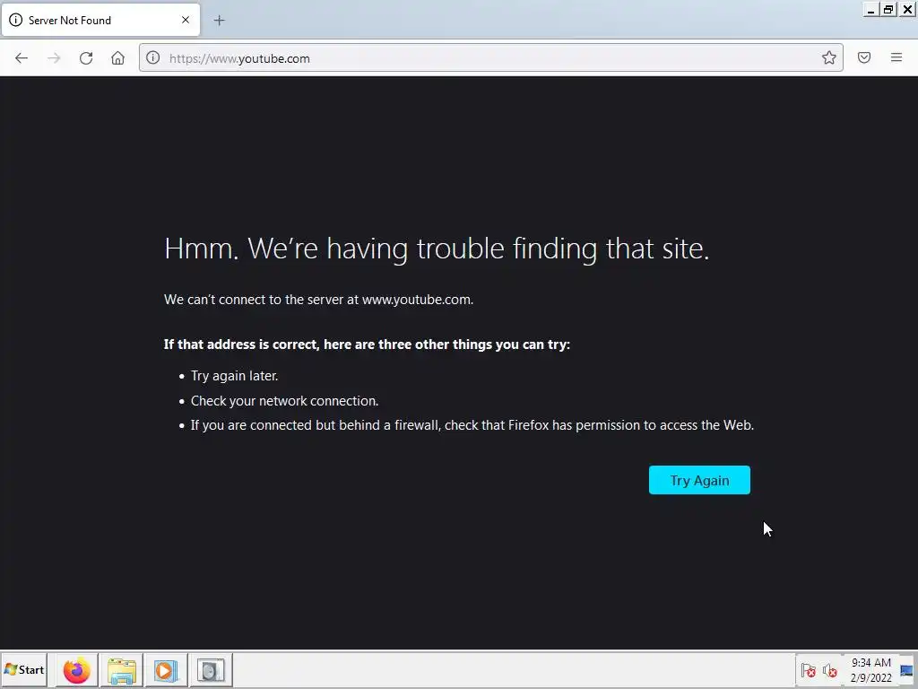Open the fourth taskbar pinned program

coord(211,670)
